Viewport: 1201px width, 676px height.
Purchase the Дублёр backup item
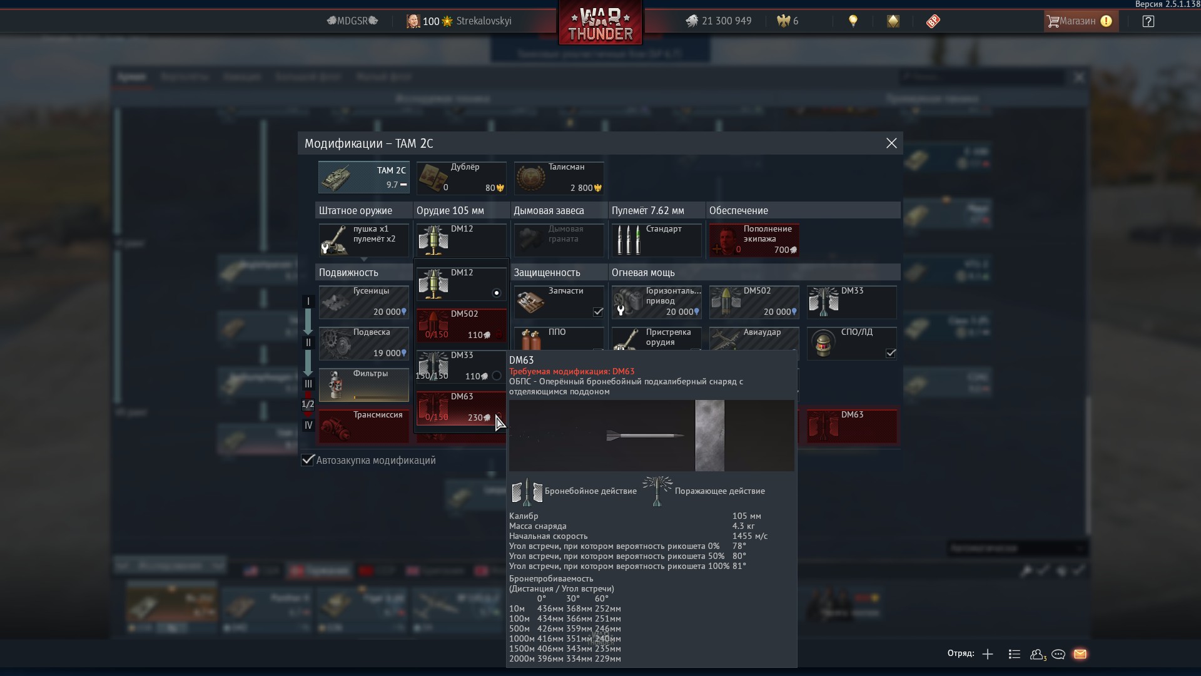point(462,177)
